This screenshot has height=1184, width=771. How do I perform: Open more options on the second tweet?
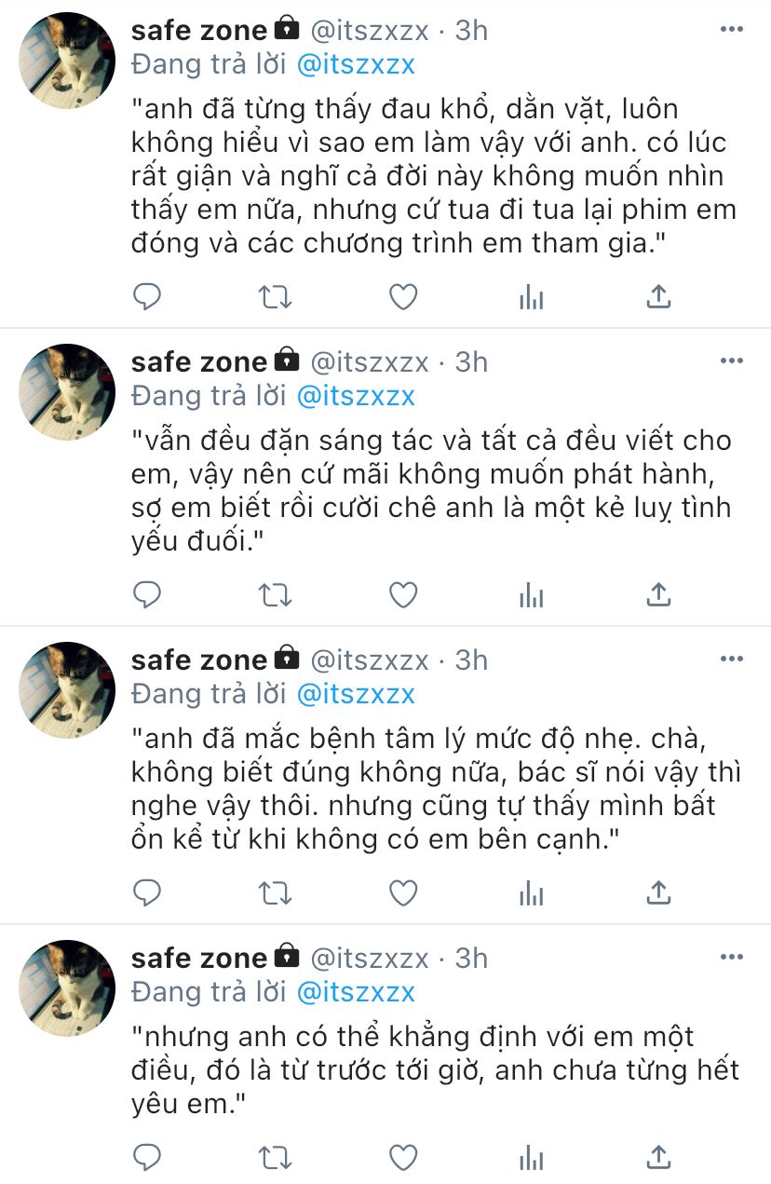point(733,361)
